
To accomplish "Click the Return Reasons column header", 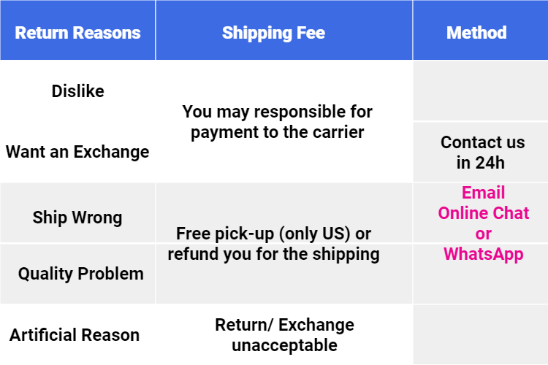I will 77,32.
